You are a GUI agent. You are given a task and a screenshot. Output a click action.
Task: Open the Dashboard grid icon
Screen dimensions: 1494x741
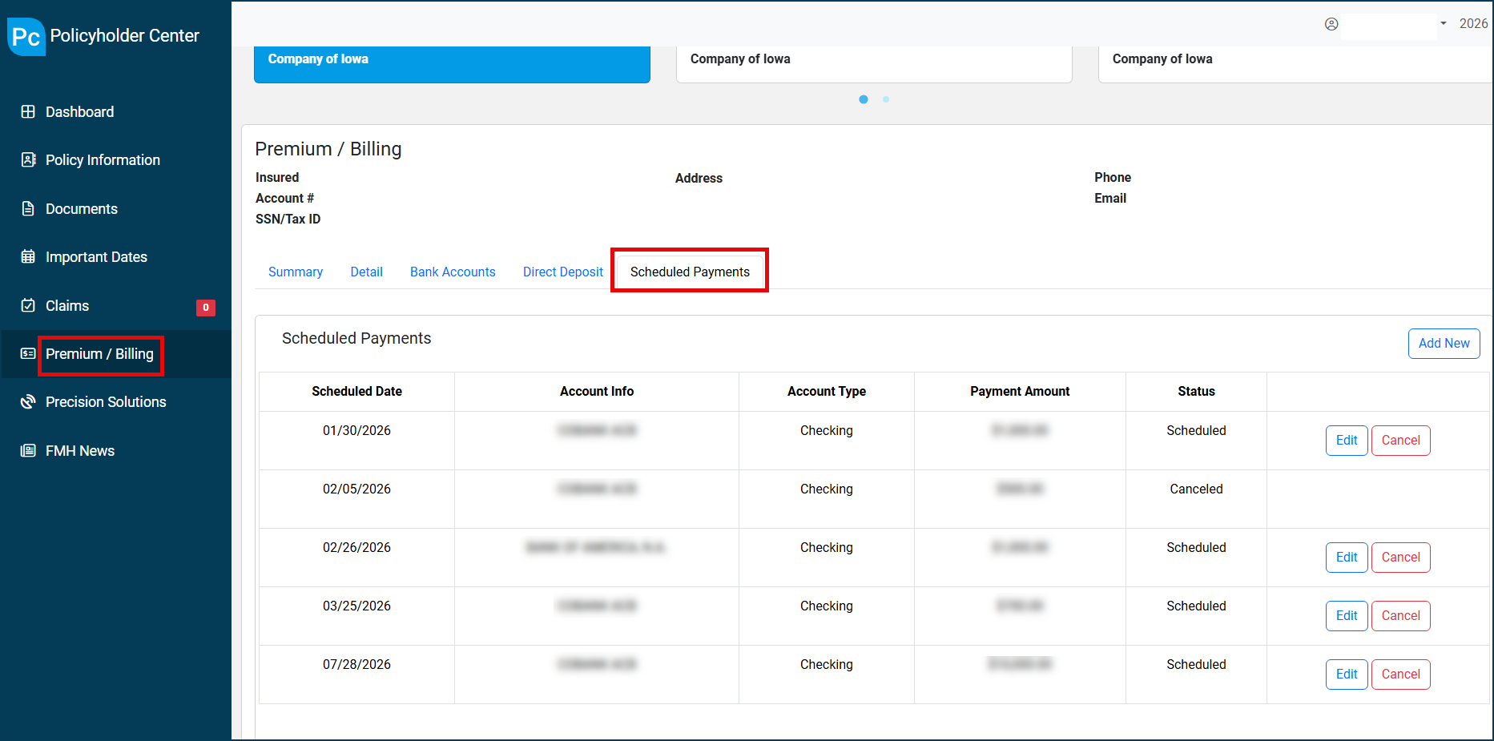[x=28, y=112]
